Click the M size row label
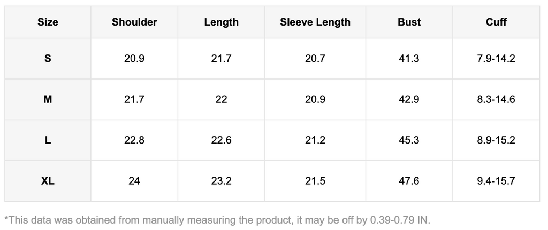 tap(48, 99)
